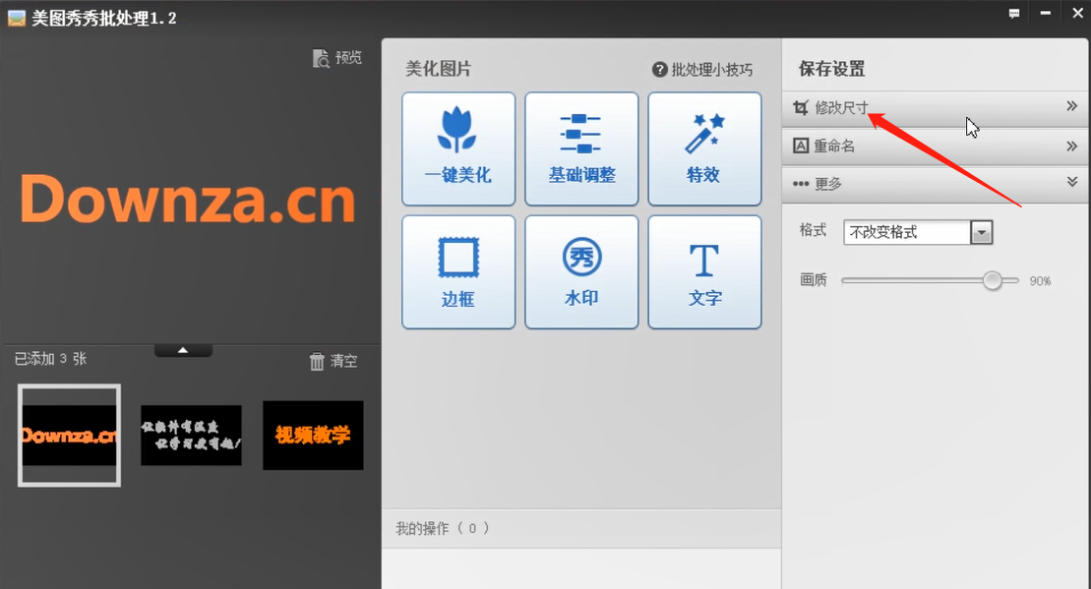Image resolution: width=1091 pixels, height=589 pixels.
Task: Select the 视频教学 image thumbnail
Action: (x=313, y=435)
